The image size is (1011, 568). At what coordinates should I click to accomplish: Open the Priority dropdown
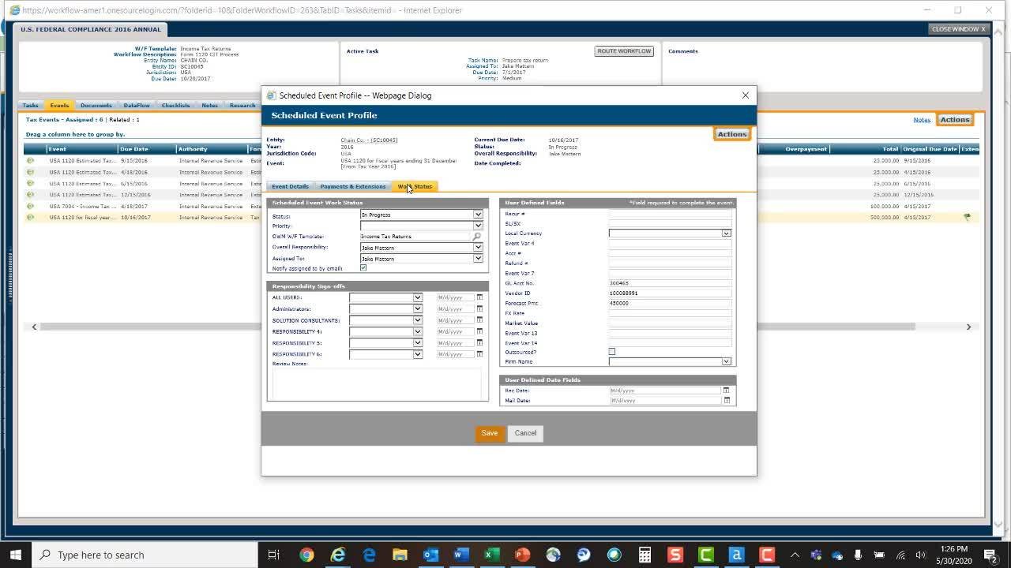[x=477, y=226]
